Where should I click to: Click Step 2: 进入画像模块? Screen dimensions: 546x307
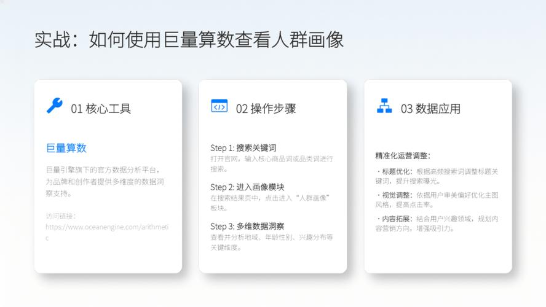coord(247,187)
